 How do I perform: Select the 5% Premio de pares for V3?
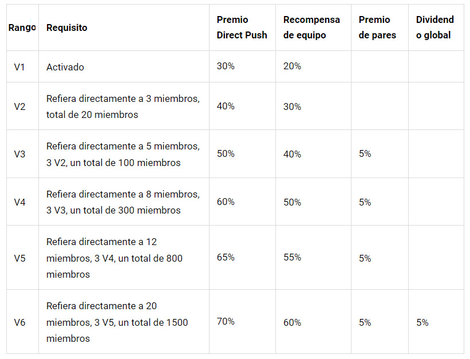click(365, 153)
